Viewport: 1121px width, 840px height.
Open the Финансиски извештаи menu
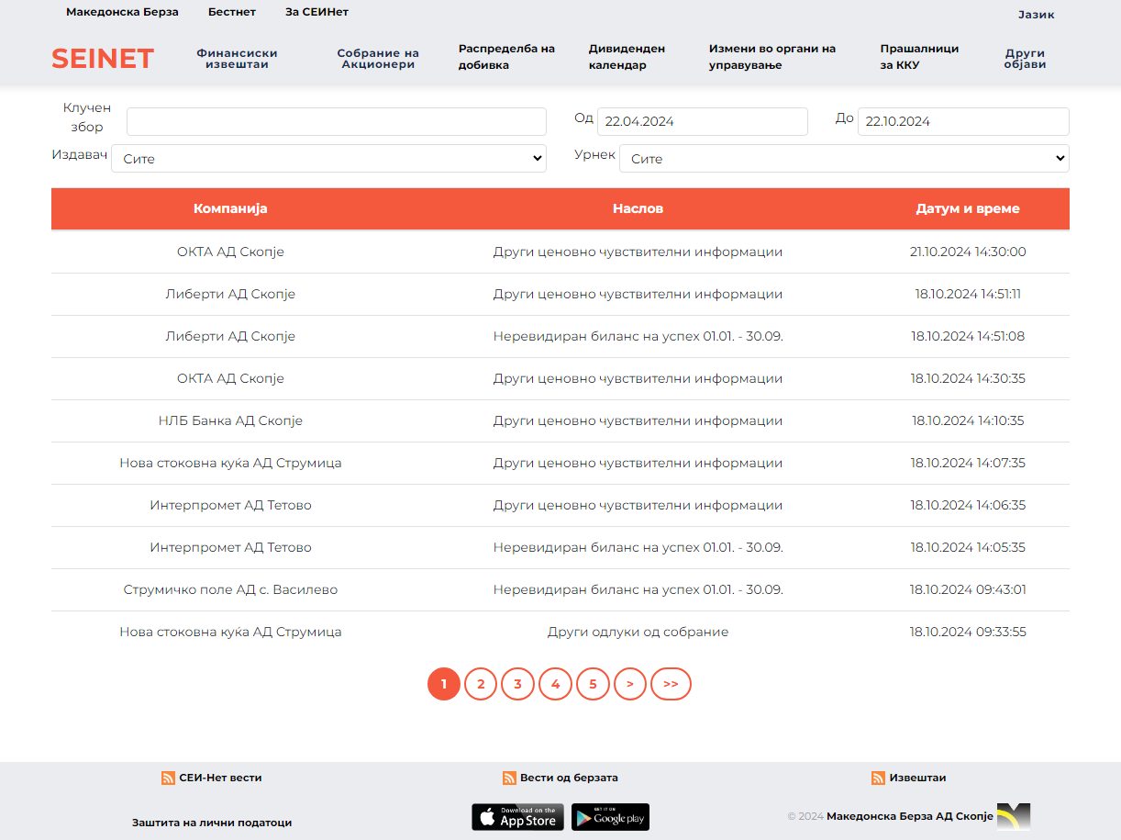(237, 59)
